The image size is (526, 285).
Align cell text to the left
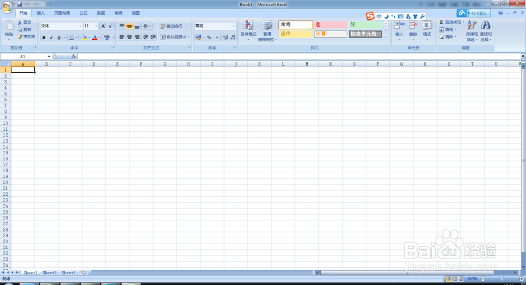click(122, 37)
